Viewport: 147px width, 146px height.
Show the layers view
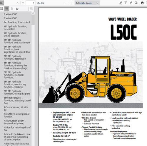click(17, 9)
